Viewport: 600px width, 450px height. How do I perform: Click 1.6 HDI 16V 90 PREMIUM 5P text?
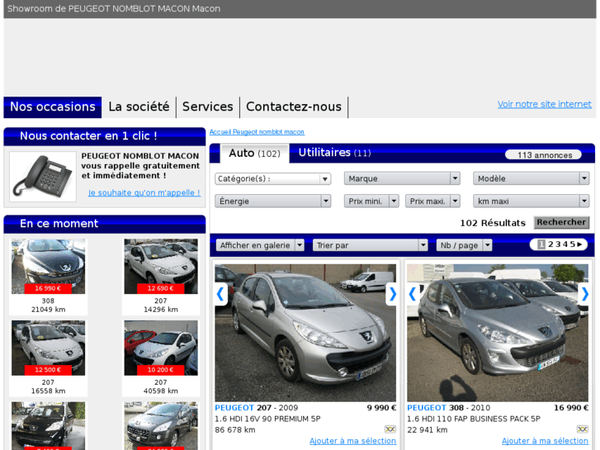(267, 419)
